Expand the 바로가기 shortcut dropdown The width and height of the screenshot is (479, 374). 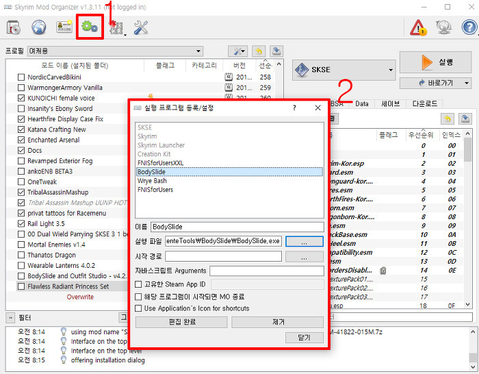click(x=467, y=83)
